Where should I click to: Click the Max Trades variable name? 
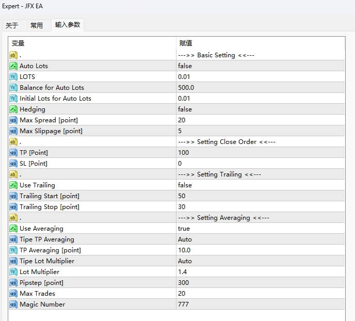(x=37, y=294)
